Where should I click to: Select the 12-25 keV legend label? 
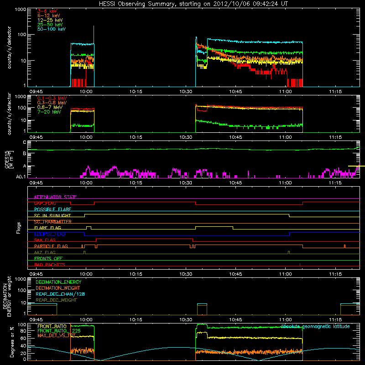(x=50, y=20)
